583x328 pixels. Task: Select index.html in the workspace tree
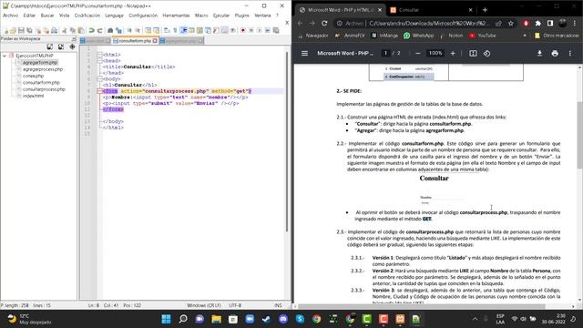[33, 96]
